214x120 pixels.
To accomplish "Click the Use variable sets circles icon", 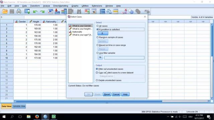I will pyautogui.click(x=131, y=12).
